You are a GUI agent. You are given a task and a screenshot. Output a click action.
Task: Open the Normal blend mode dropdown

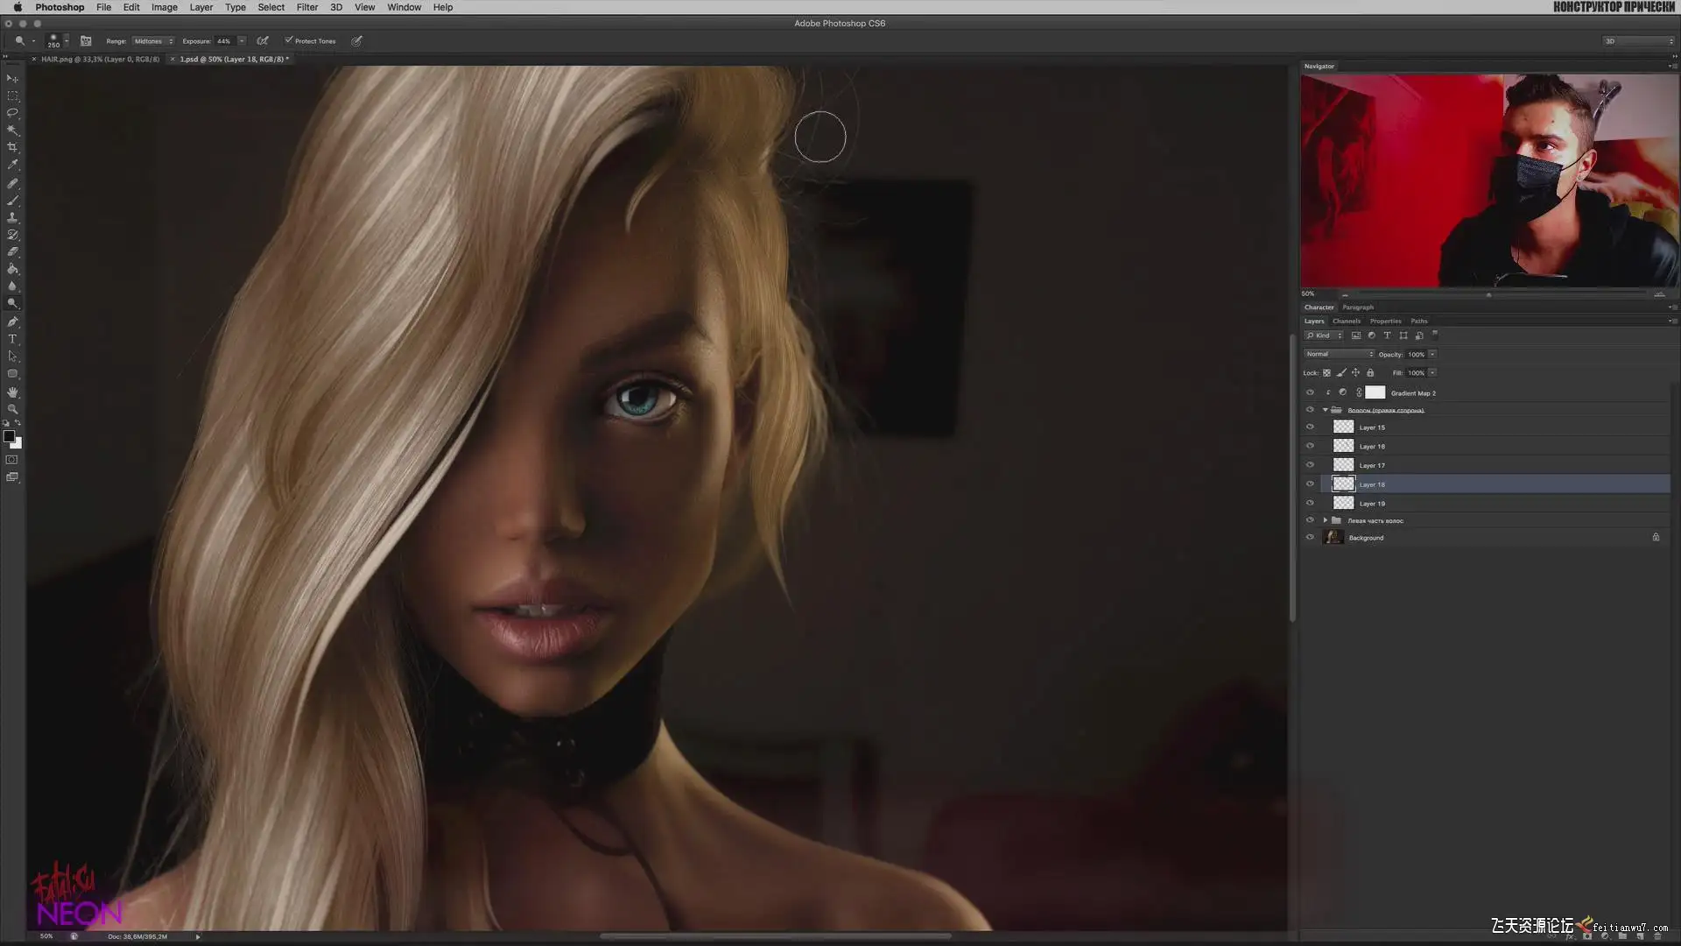1338,354
